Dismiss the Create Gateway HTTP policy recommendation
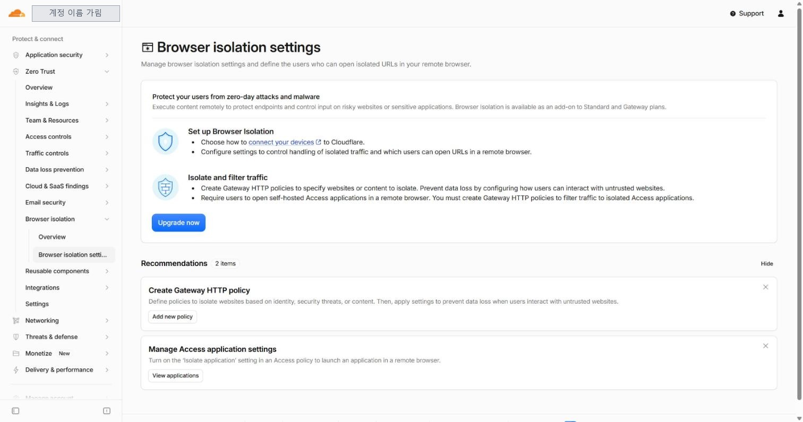Image resolution: width=803 pixels, height=422 pixels. click(765, 287)
